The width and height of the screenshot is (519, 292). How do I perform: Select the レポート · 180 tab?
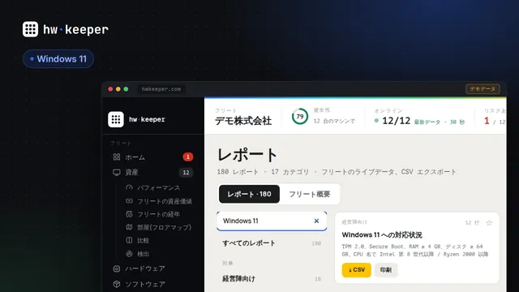tap(249, 194)
